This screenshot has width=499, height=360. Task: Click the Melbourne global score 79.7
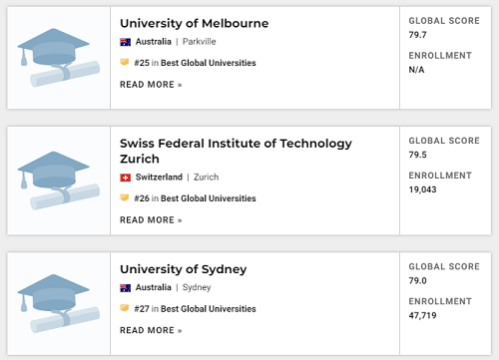[417, 35]
